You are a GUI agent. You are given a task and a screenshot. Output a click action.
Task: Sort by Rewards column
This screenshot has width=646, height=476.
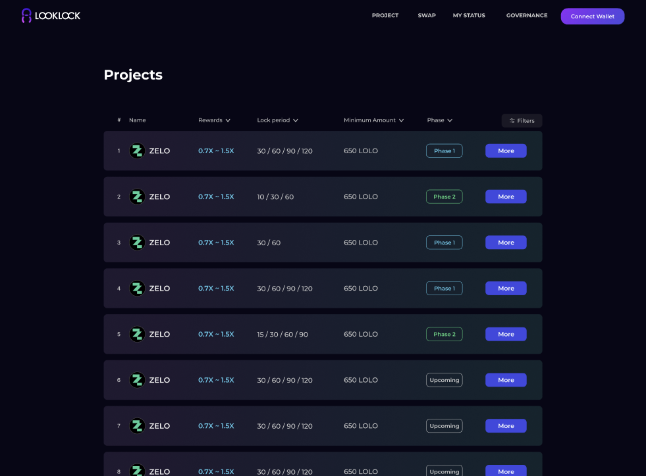click(214, 120)
